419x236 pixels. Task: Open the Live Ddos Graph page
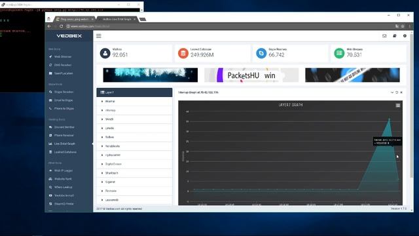[x=64, y=144]
